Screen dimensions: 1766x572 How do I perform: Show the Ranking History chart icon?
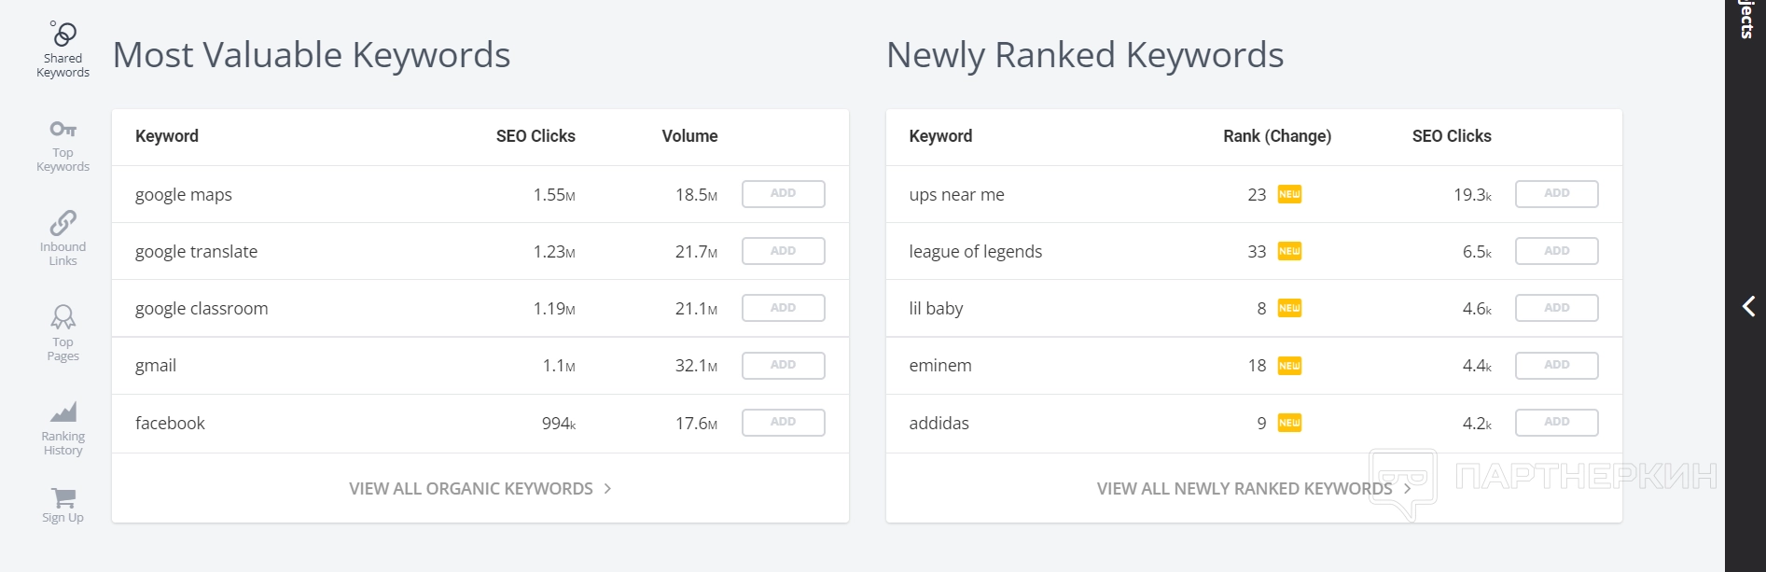pyautogui.click(x=63, y=412)
